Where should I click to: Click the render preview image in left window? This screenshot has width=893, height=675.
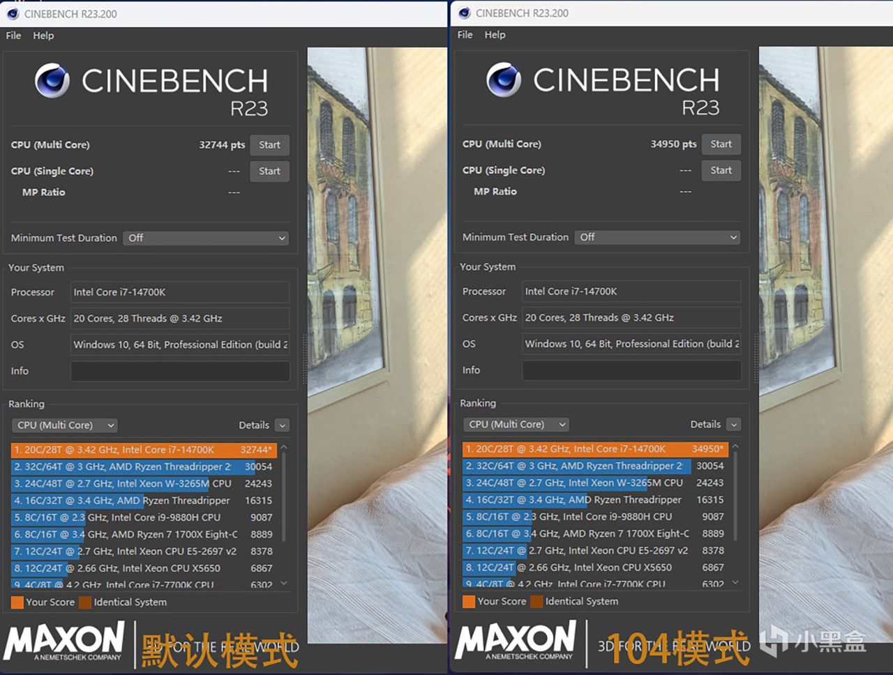point(377,345)
